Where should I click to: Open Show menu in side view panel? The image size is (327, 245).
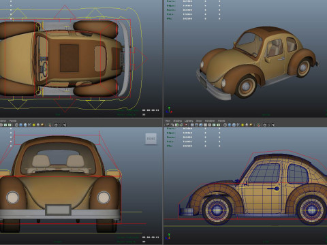click(x=199, y=121)
